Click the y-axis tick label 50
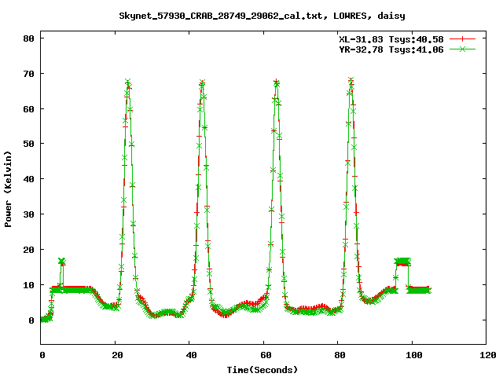This screenshot has height=377, width=503. [28, 144]
